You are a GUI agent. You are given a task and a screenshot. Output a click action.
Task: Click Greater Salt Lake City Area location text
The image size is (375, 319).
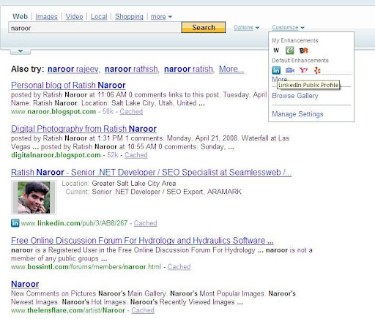(134, 183)
